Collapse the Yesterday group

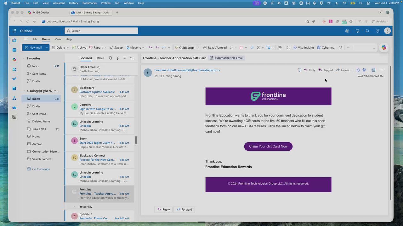pyautogui.click(x=75, y=207)
